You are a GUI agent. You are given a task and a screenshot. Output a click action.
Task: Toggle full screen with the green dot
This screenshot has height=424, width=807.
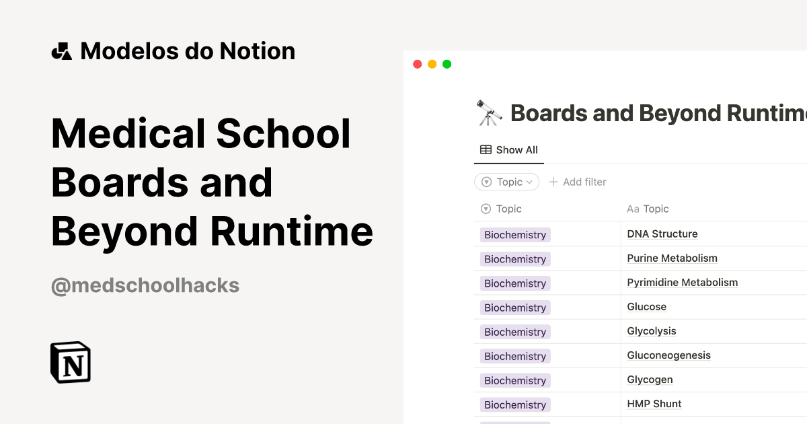(447, 63)
